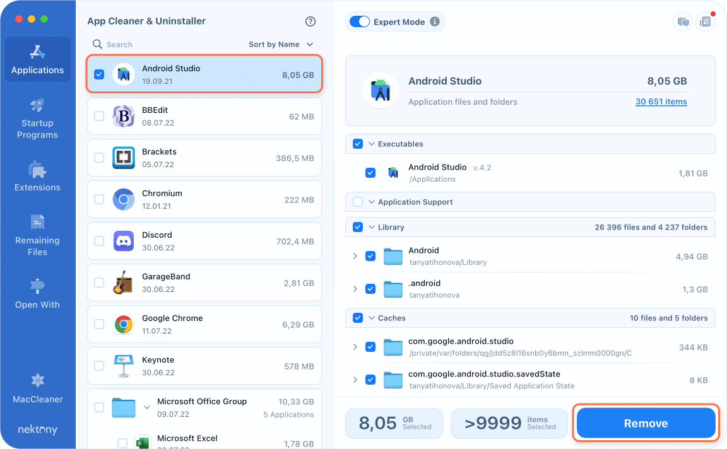Collapse the Microsoft Office Group

click(x=147, y=407)
